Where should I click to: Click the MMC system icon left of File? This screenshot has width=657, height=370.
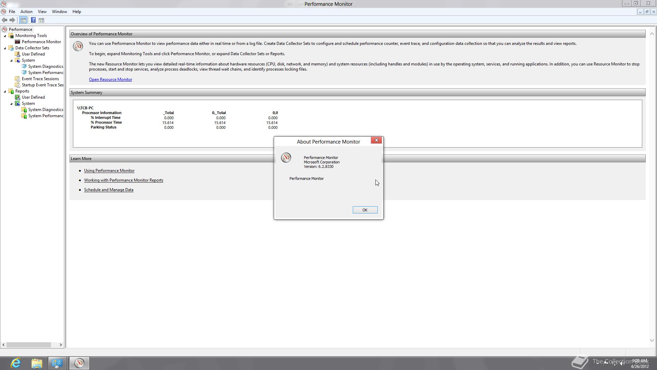coord(3,12)
